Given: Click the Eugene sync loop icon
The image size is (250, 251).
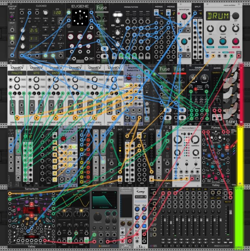Looking at the screenshot, I should point(69,26).
